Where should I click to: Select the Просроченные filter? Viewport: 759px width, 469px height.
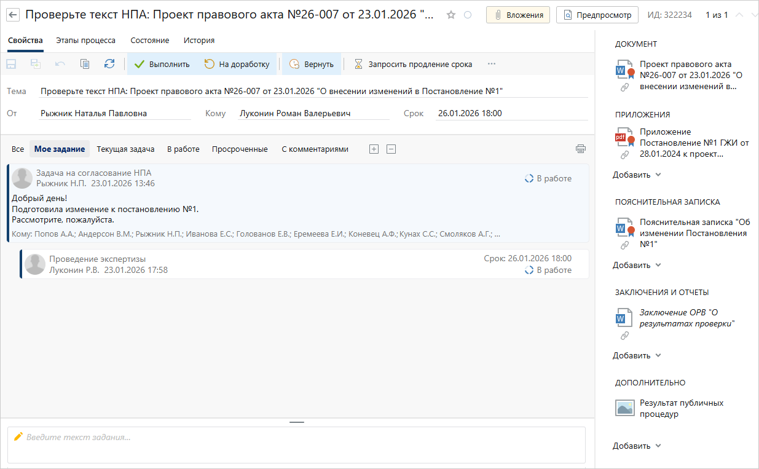(x=240, y=149)
